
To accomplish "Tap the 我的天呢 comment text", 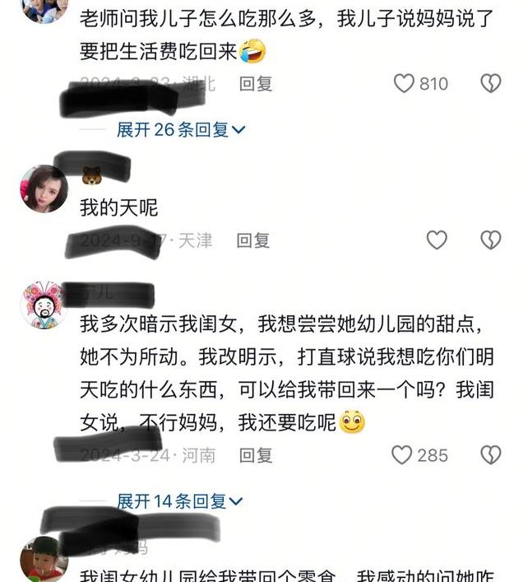I will (119, 207).
